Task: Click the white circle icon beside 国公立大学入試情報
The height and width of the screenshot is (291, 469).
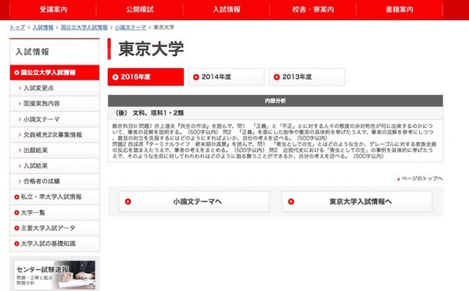Action: (x=16, y=73)
